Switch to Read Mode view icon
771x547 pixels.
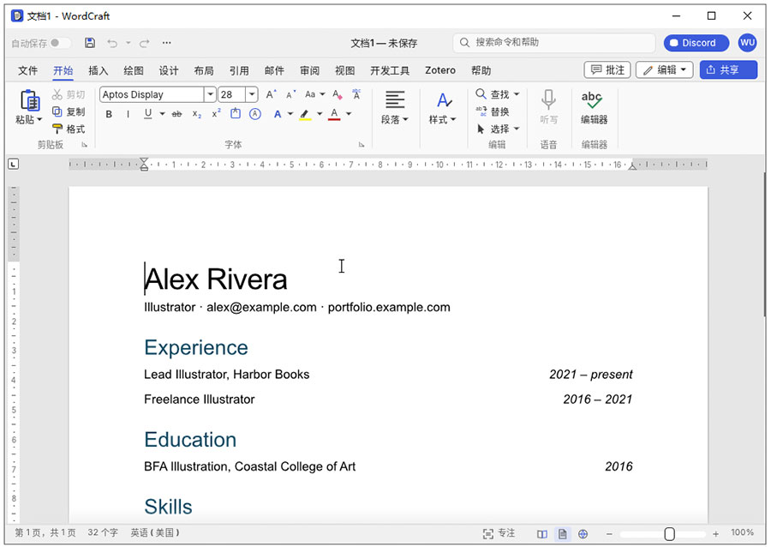coord(542,534)
